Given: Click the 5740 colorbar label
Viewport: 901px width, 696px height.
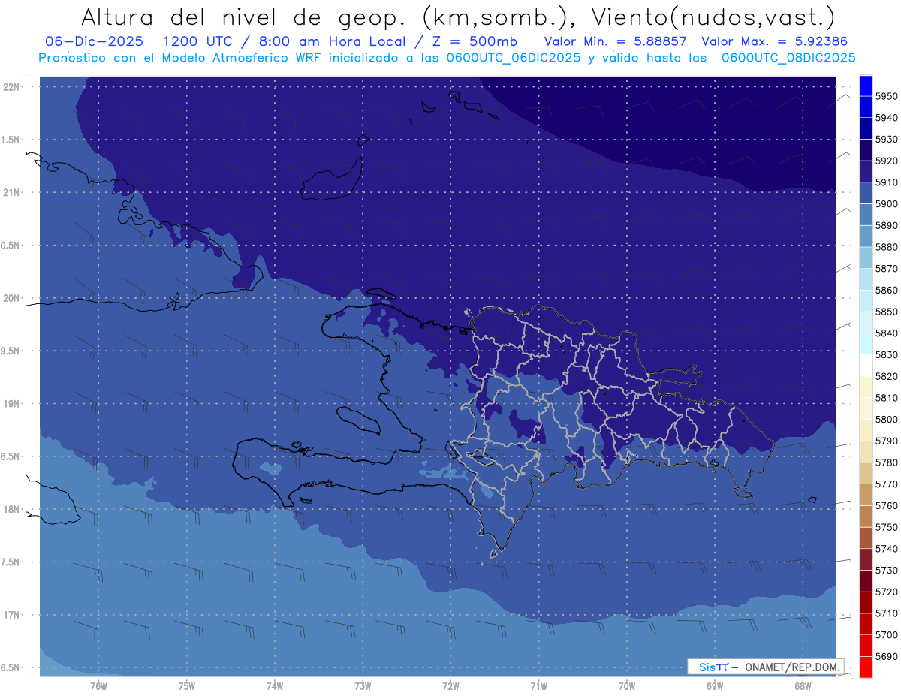Looking at the screenshot, I should pos(887,549).
